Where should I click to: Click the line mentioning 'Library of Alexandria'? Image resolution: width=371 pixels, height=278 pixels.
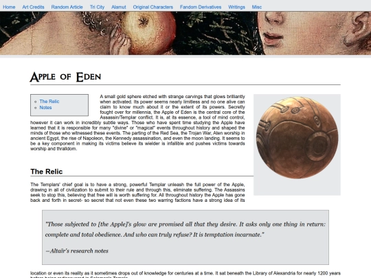[x=185, y=273]
